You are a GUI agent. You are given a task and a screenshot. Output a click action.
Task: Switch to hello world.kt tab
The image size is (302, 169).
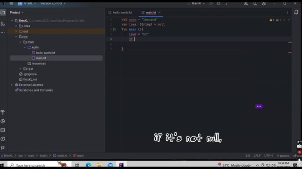point(120,13)
